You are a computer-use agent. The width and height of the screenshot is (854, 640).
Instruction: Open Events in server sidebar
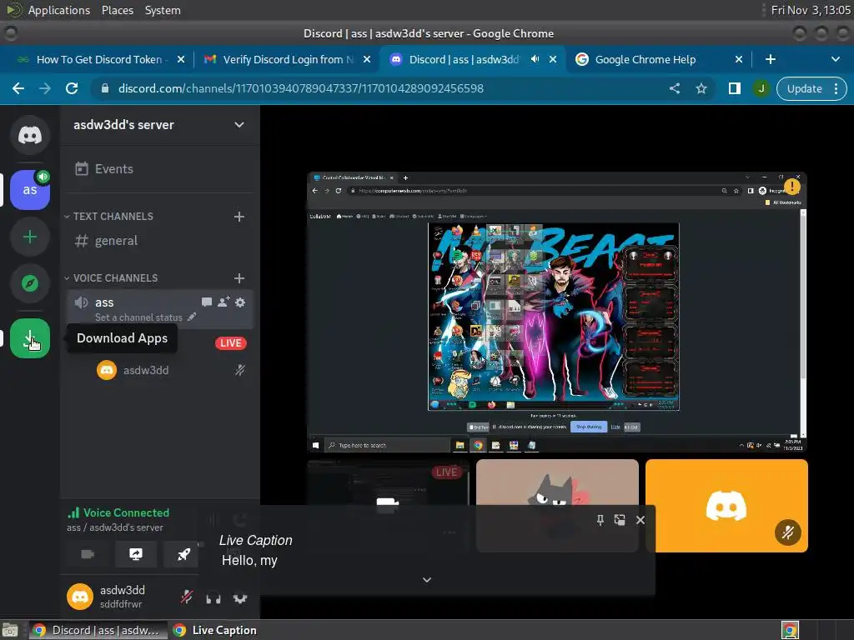pos(159,168)
